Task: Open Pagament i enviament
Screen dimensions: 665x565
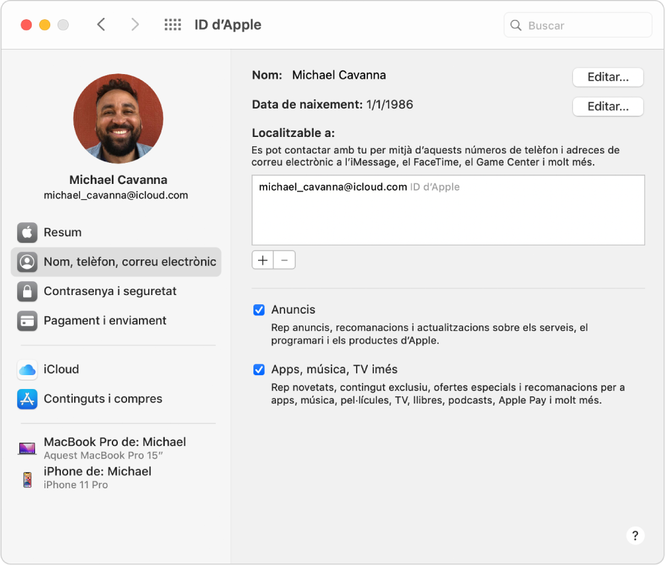Action: (x=116, y=321)
